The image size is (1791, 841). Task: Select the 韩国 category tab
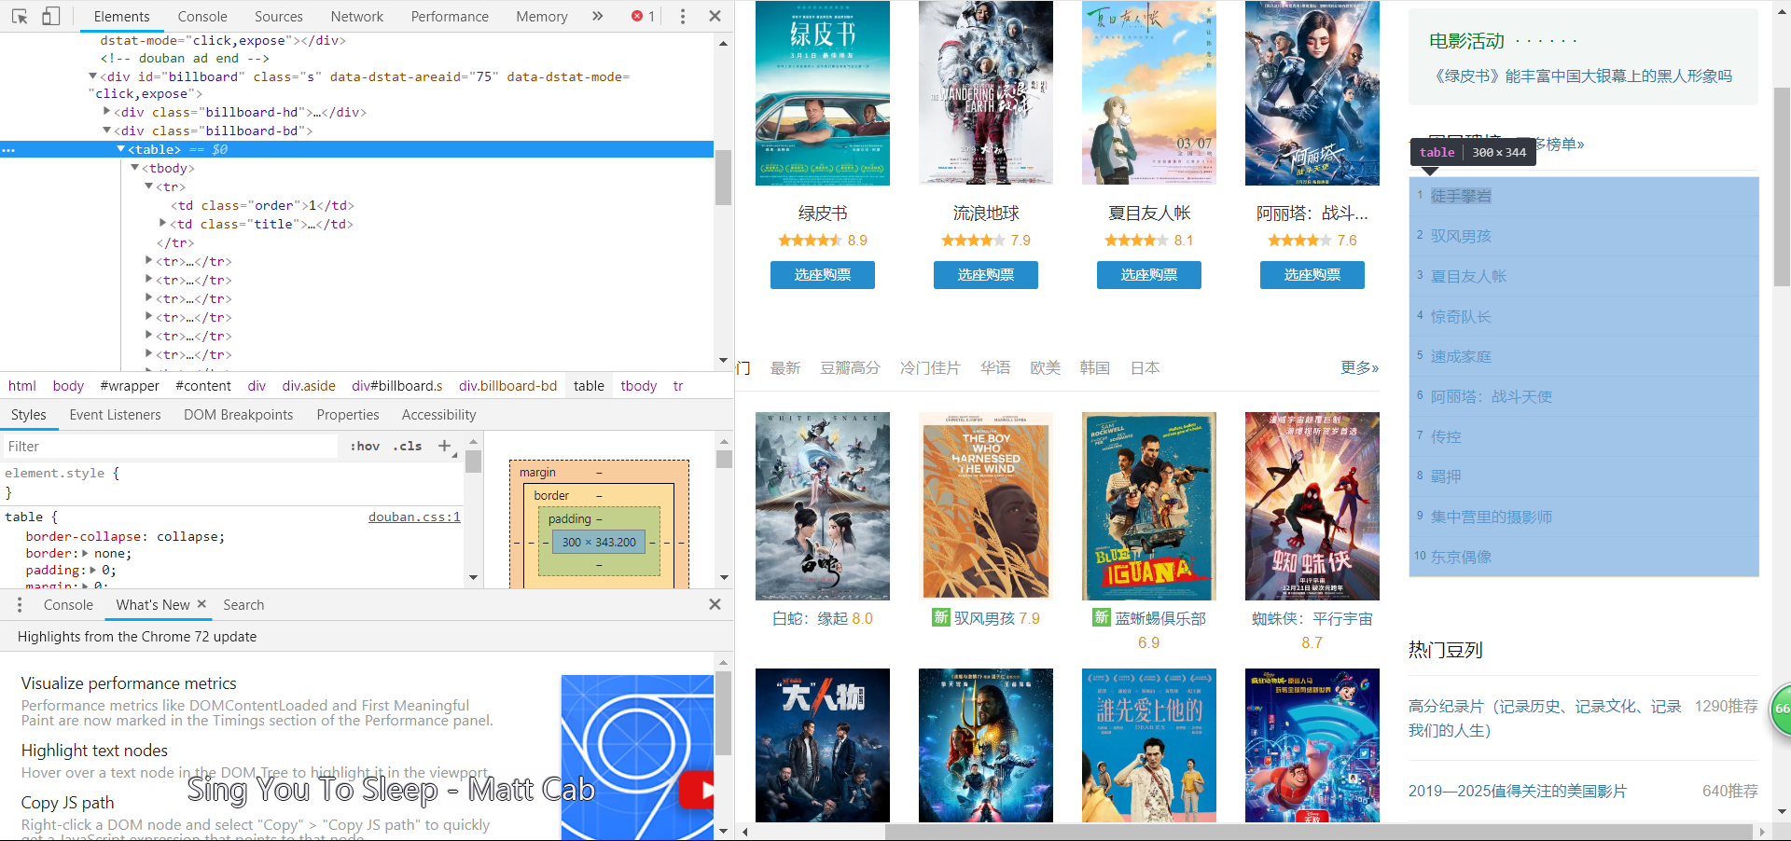coord(1095,367)
